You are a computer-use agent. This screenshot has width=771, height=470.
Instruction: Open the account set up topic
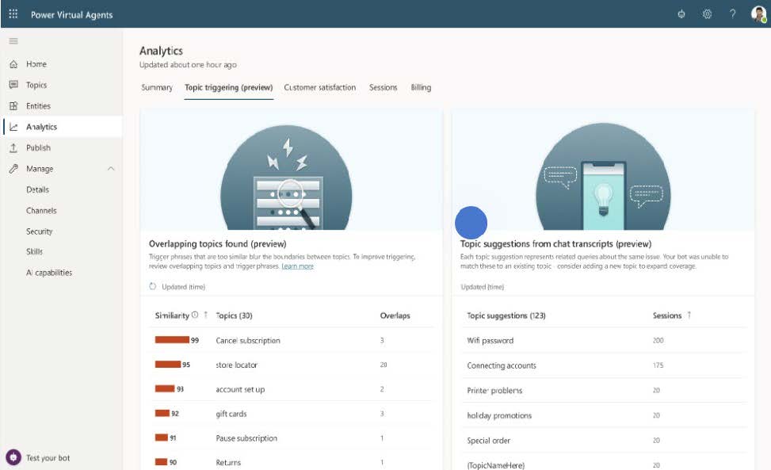[240, 389]
